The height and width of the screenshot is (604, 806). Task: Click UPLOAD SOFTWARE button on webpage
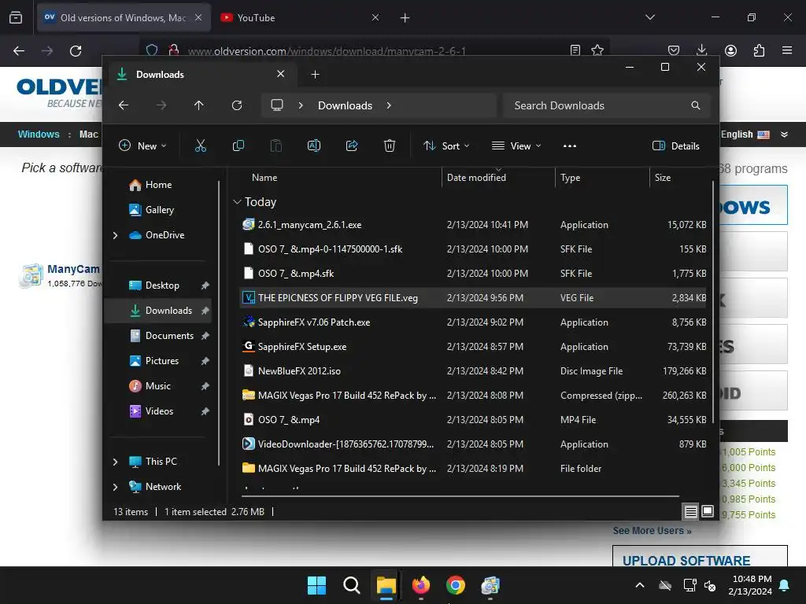pyautogui.click(x=699, y=557)
